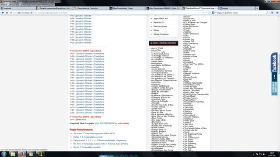Click the DESENHOS | ANIMES COMPLETOS header
Viewport: 280px width, 157px height.
pos(164,43)
